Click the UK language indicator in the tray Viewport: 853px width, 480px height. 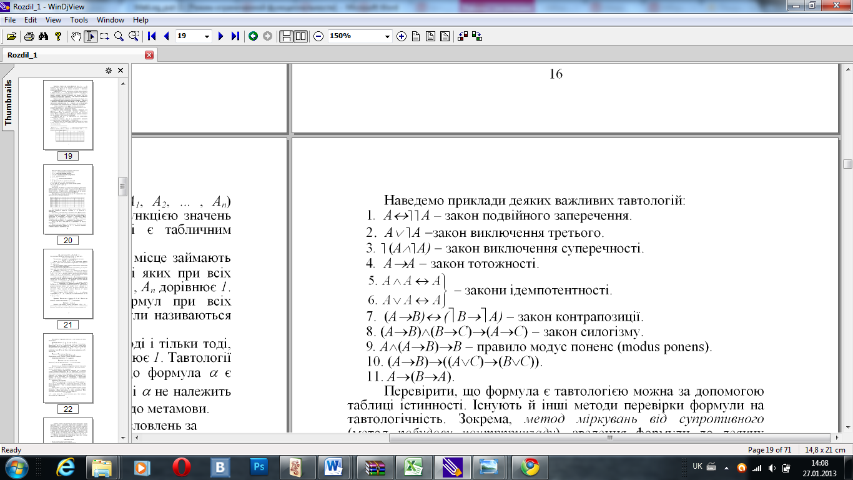(698, 466)
